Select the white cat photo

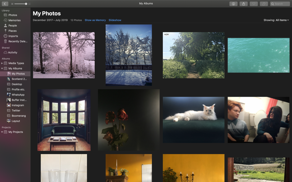[193, 120]
